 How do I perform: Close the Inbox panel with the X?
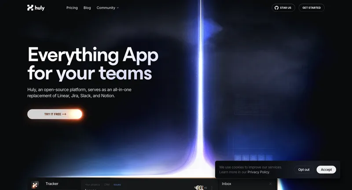tap(271, 184)
